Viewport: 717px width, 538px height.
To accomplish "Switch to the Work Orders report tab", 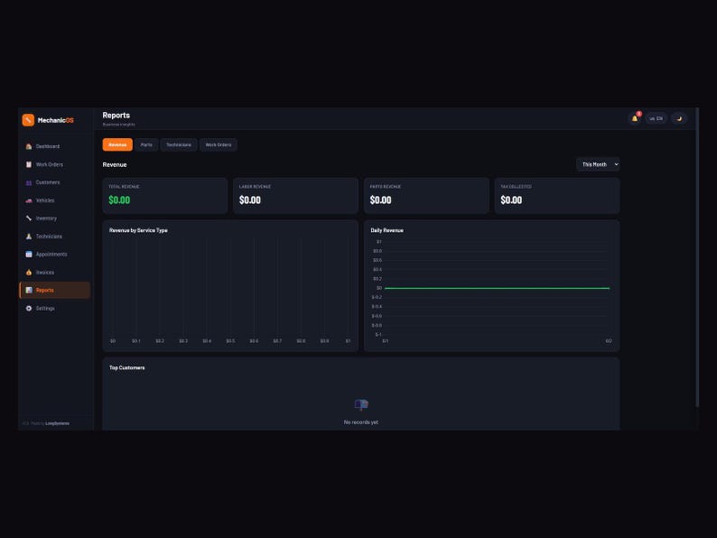I will (x=219, y=144).
